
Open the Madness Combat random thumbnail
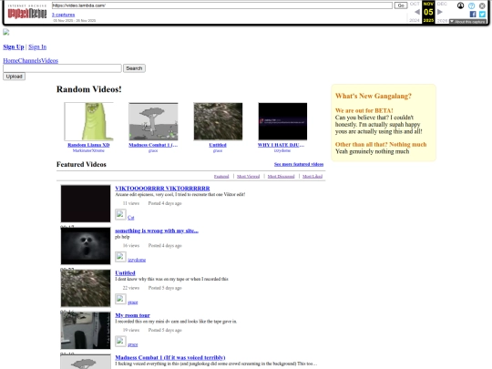(153, 121)
